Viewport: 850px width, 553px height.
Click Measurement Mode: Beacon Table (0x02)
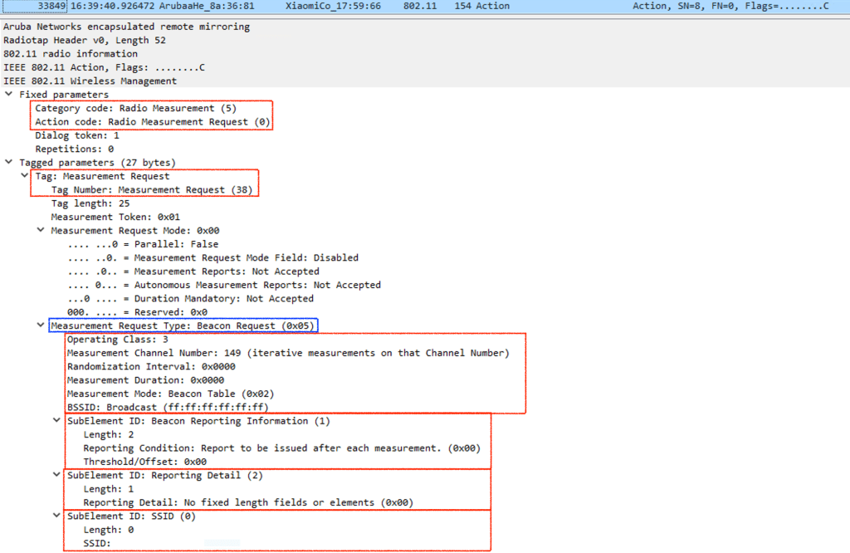click(x=170, y=394)
